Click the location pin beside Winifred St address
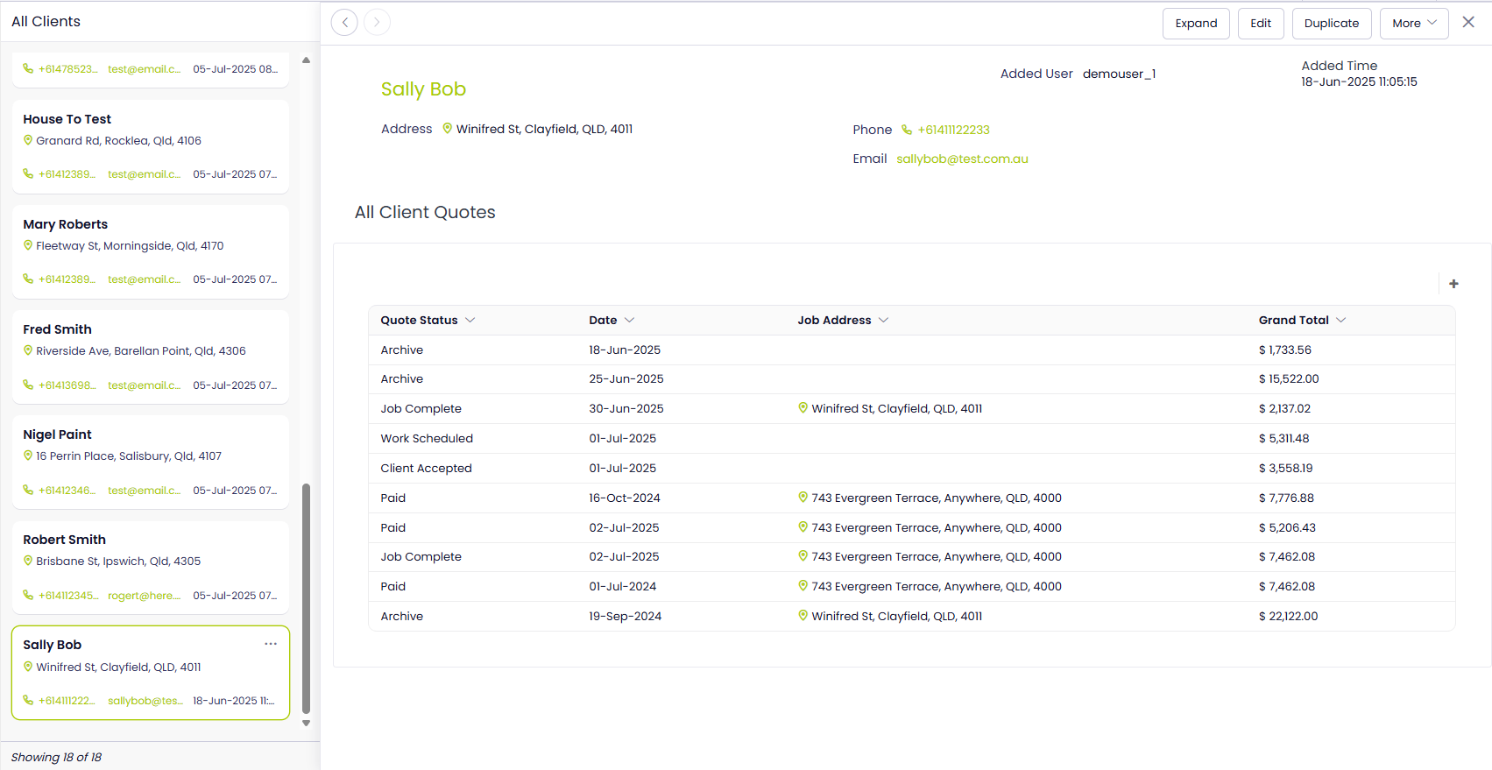 [448, 129]
